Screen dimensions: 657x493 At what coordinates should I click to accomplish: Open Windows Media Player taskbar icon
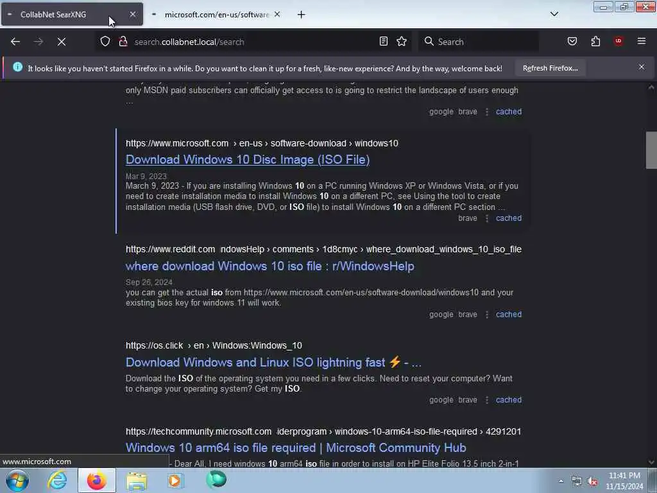pos(175,480)
